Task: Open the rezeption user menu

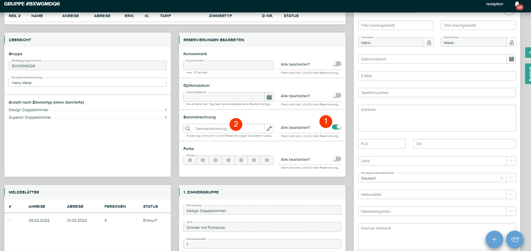Action: (494, 4)
